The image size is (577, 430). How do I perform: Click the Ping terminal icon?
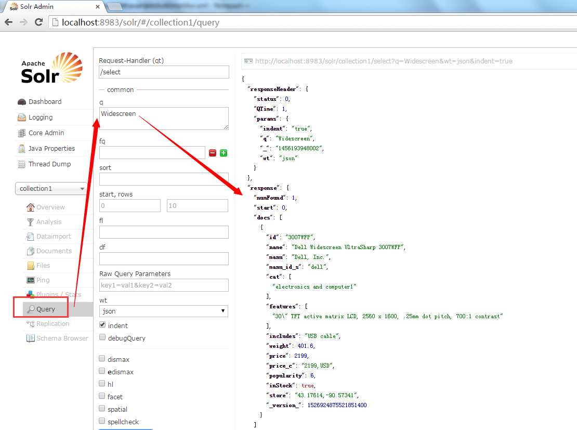tap(31, 280)
